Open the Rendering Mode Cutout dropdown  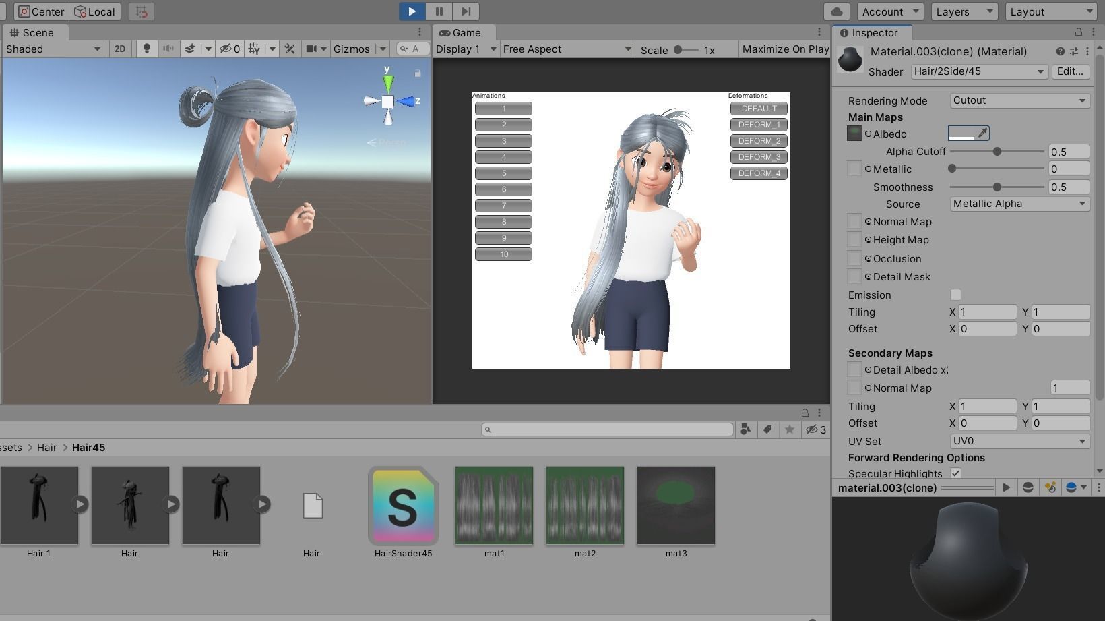coord(1019,100)
